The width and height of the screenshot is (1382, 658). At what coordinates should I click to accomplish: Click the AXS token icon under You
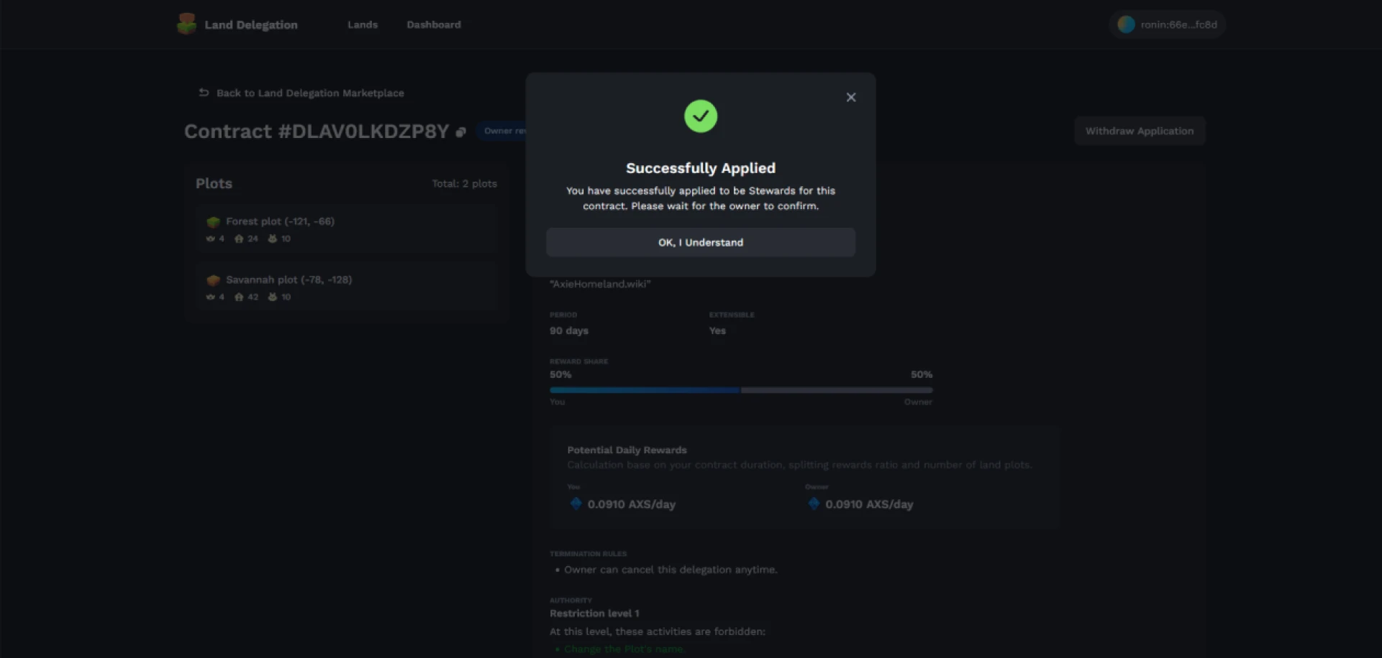point(576,504)
